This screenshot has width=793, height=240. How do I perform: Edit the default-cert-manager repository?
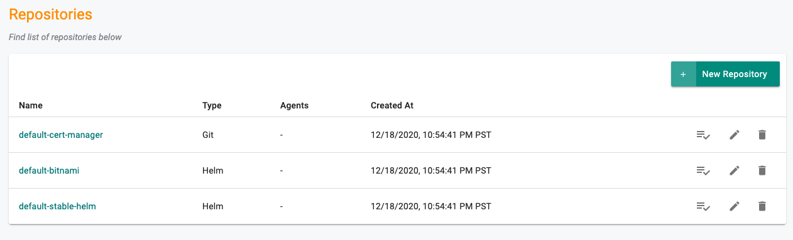734,135
